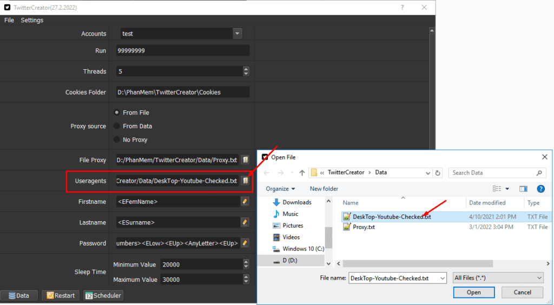Open the dialog help icon
This screenshot has height=305, width=554.
click(x=540, y=189)
